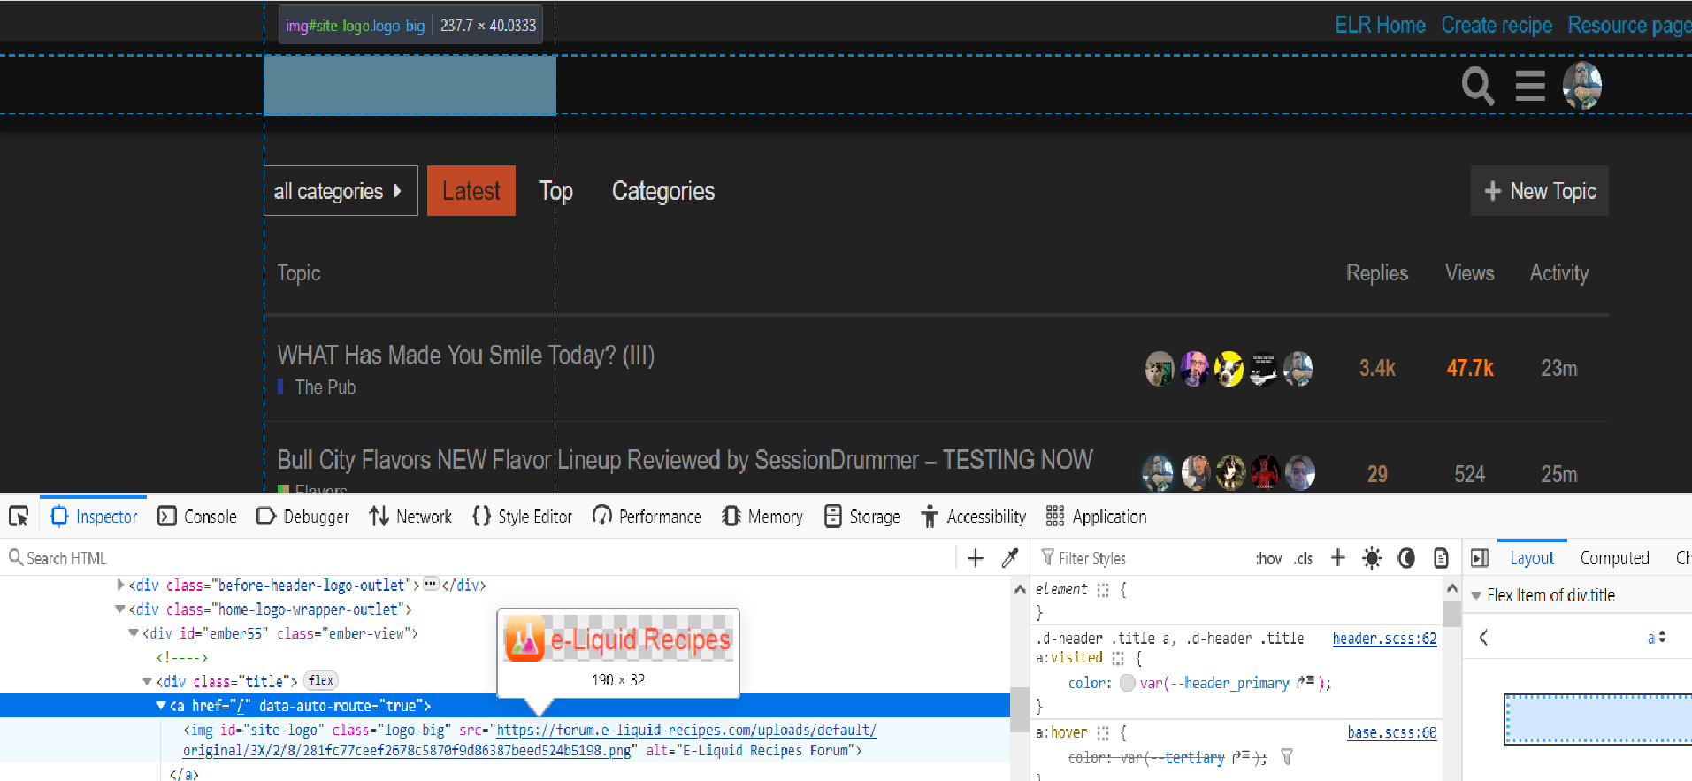This screenshot has width=1692, height=781.
Task: Open the forum hamburger menu
Action: [1530, 86]
